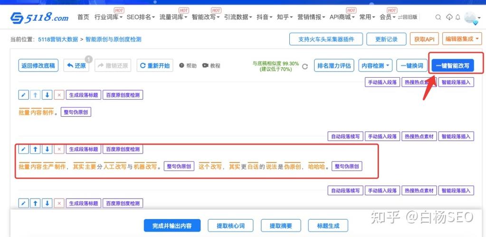Open the search magnifier icon in header
The height and width of the screenshot is (237, 486).
tap(438, 18)
